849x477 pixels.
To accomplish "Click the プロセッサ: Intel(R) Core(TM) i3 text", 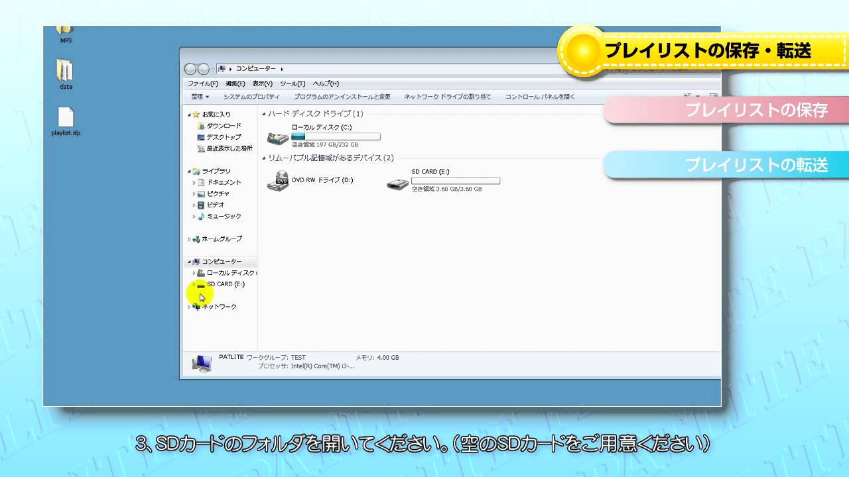I will point(306,366).
